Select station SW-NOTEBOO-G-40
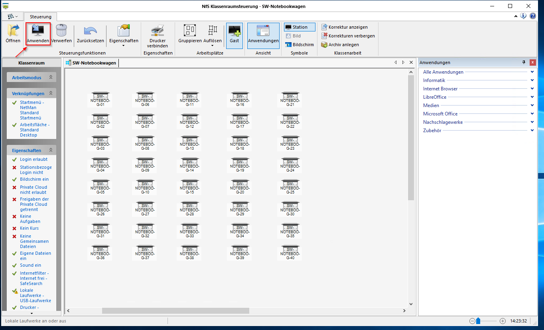Image resolution: width=544 pixels, height=330 pixels. click(290, 252)
